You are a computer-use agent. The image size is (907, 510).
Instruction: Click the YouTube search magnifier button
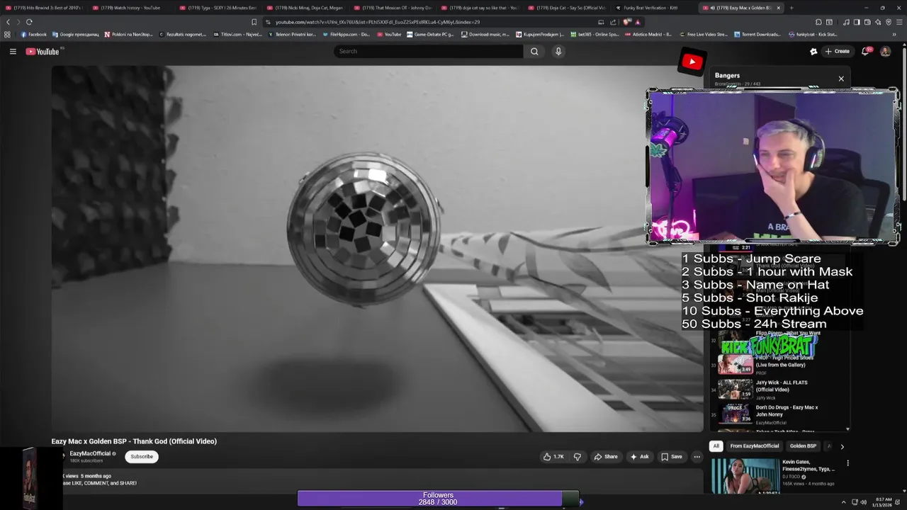click(534, 51)
